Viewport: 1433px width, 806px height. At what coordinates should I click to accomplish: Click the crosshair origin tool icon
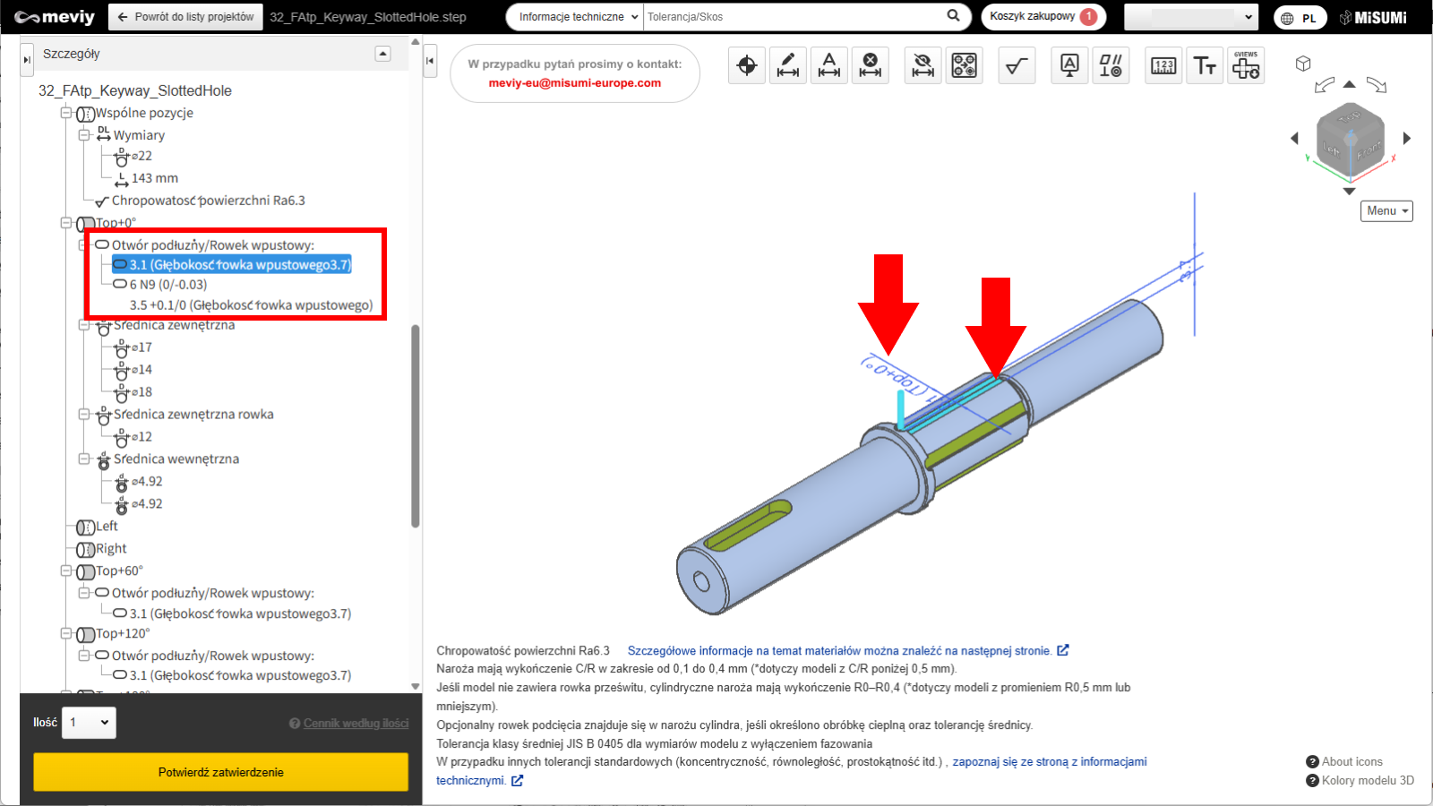tap(747, 65)
